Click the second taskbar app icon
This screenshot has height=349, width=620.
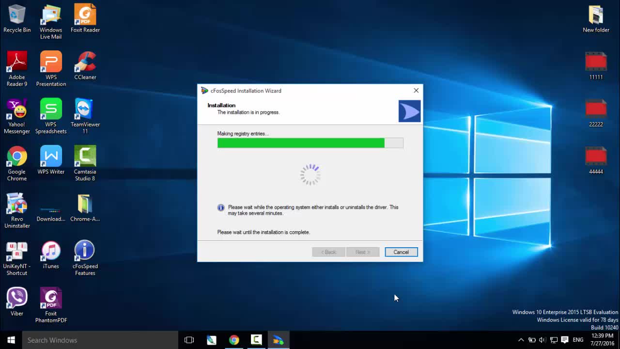(x=212, y=340)
